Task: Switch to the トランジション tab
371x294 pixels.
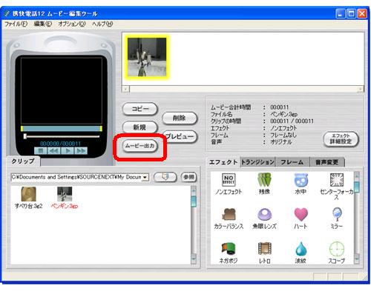Action: 257,162
